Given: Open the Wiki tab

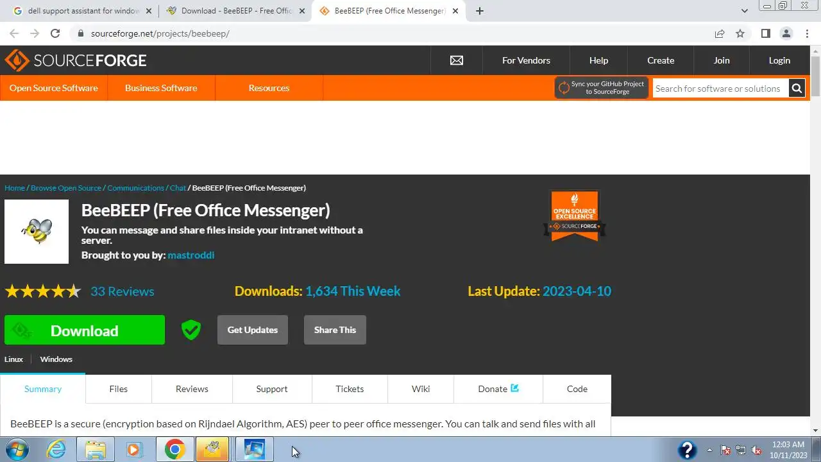Looking at the screenshot, I should [x=421, y=389].
